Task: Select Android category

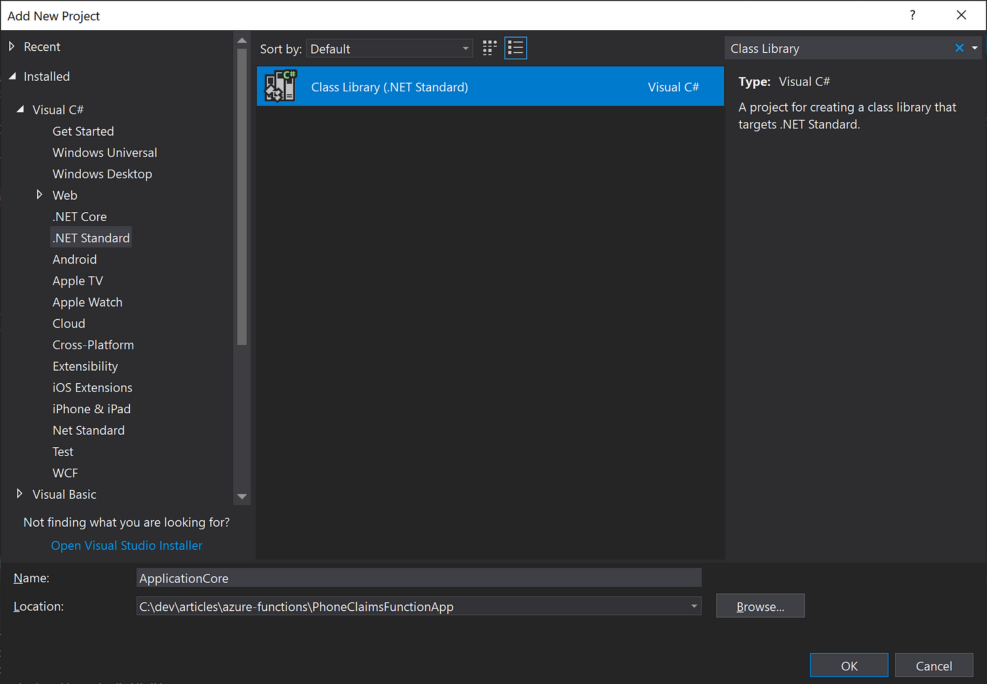Action: click(75, 260)
